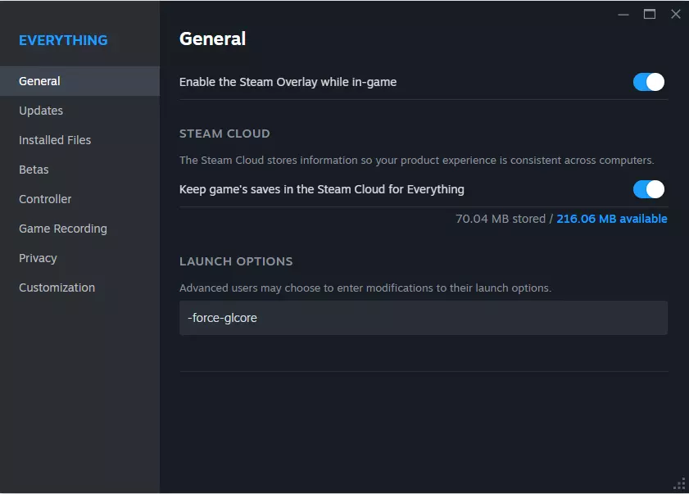The image size is (689, 494).
Task: Go to Controller settings
Action: (x=45, y=199)
